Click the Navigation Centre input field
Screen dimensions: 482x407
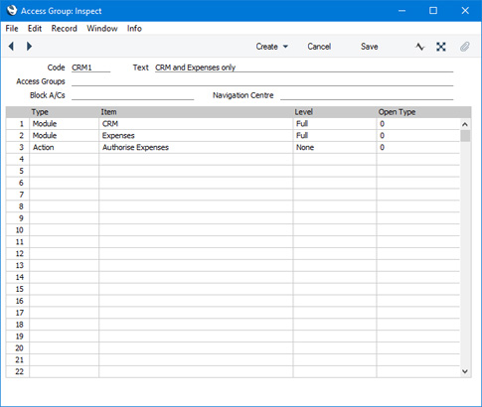pyautogui.click(x=367, y=95)
